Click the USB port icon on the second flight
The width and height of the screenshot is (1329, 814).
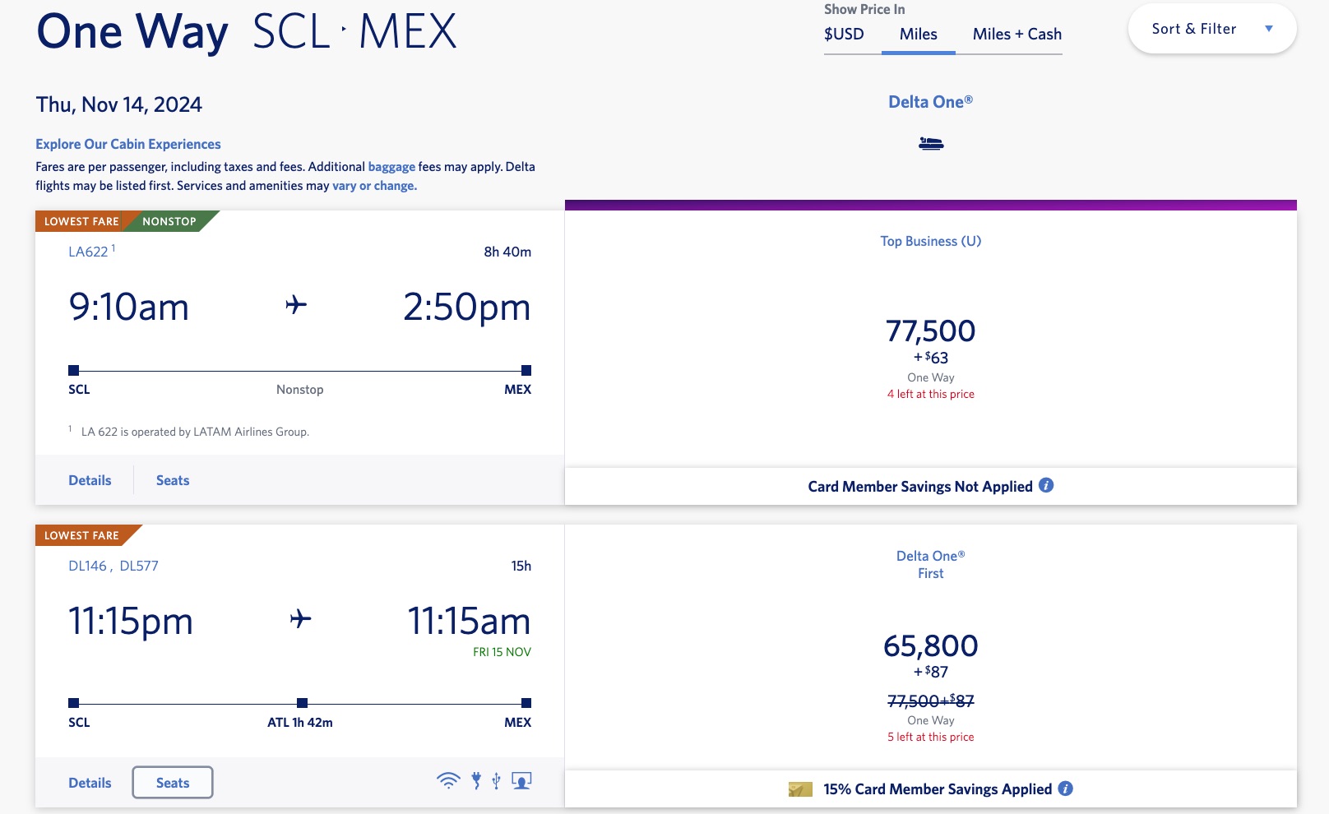point(497,779)
